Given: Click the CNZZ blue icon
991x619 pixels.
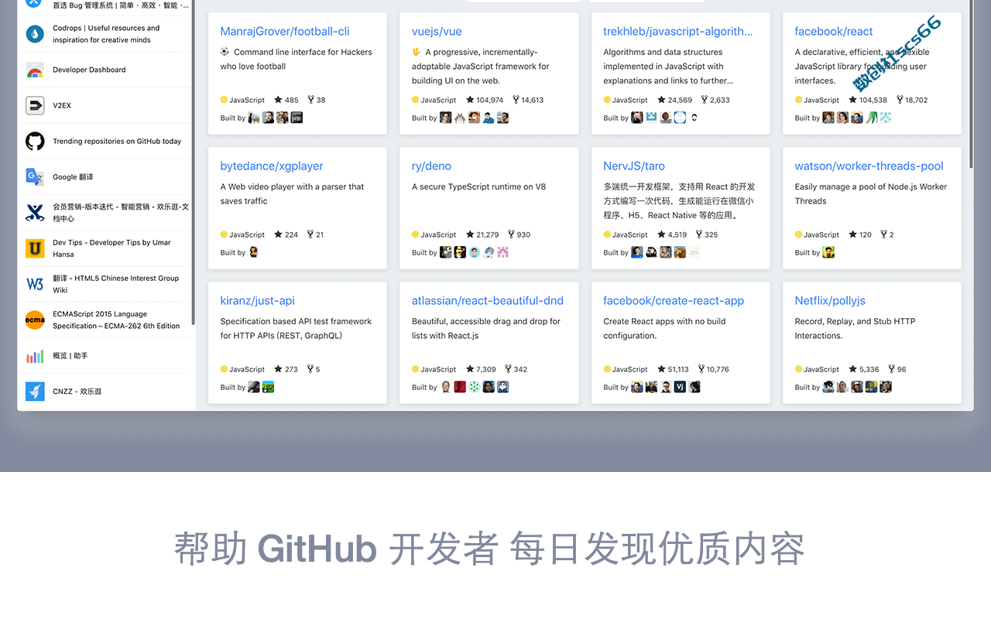Looking at the screenshot, I should (35, 392).
